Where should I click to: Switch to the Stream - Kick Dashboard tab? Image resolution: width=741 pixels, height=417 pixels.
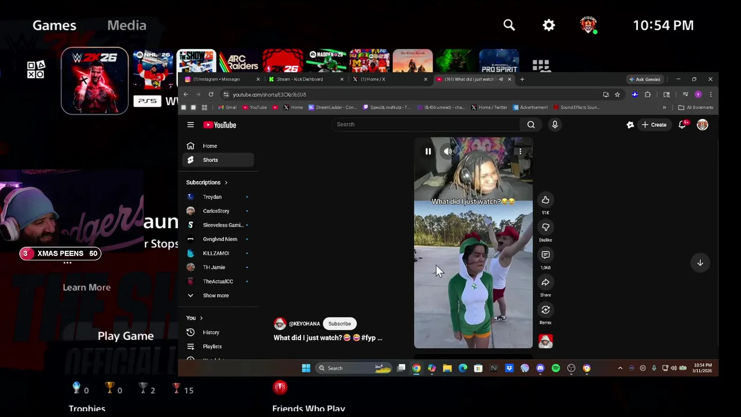305,79
